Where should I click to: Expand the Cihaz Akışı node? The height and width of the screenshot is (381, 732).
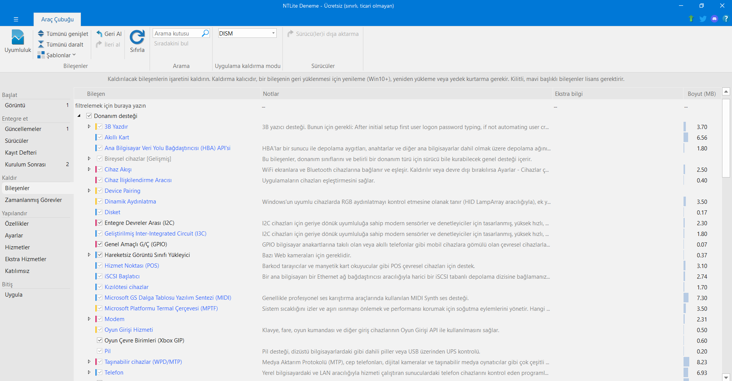pos(89,169)
